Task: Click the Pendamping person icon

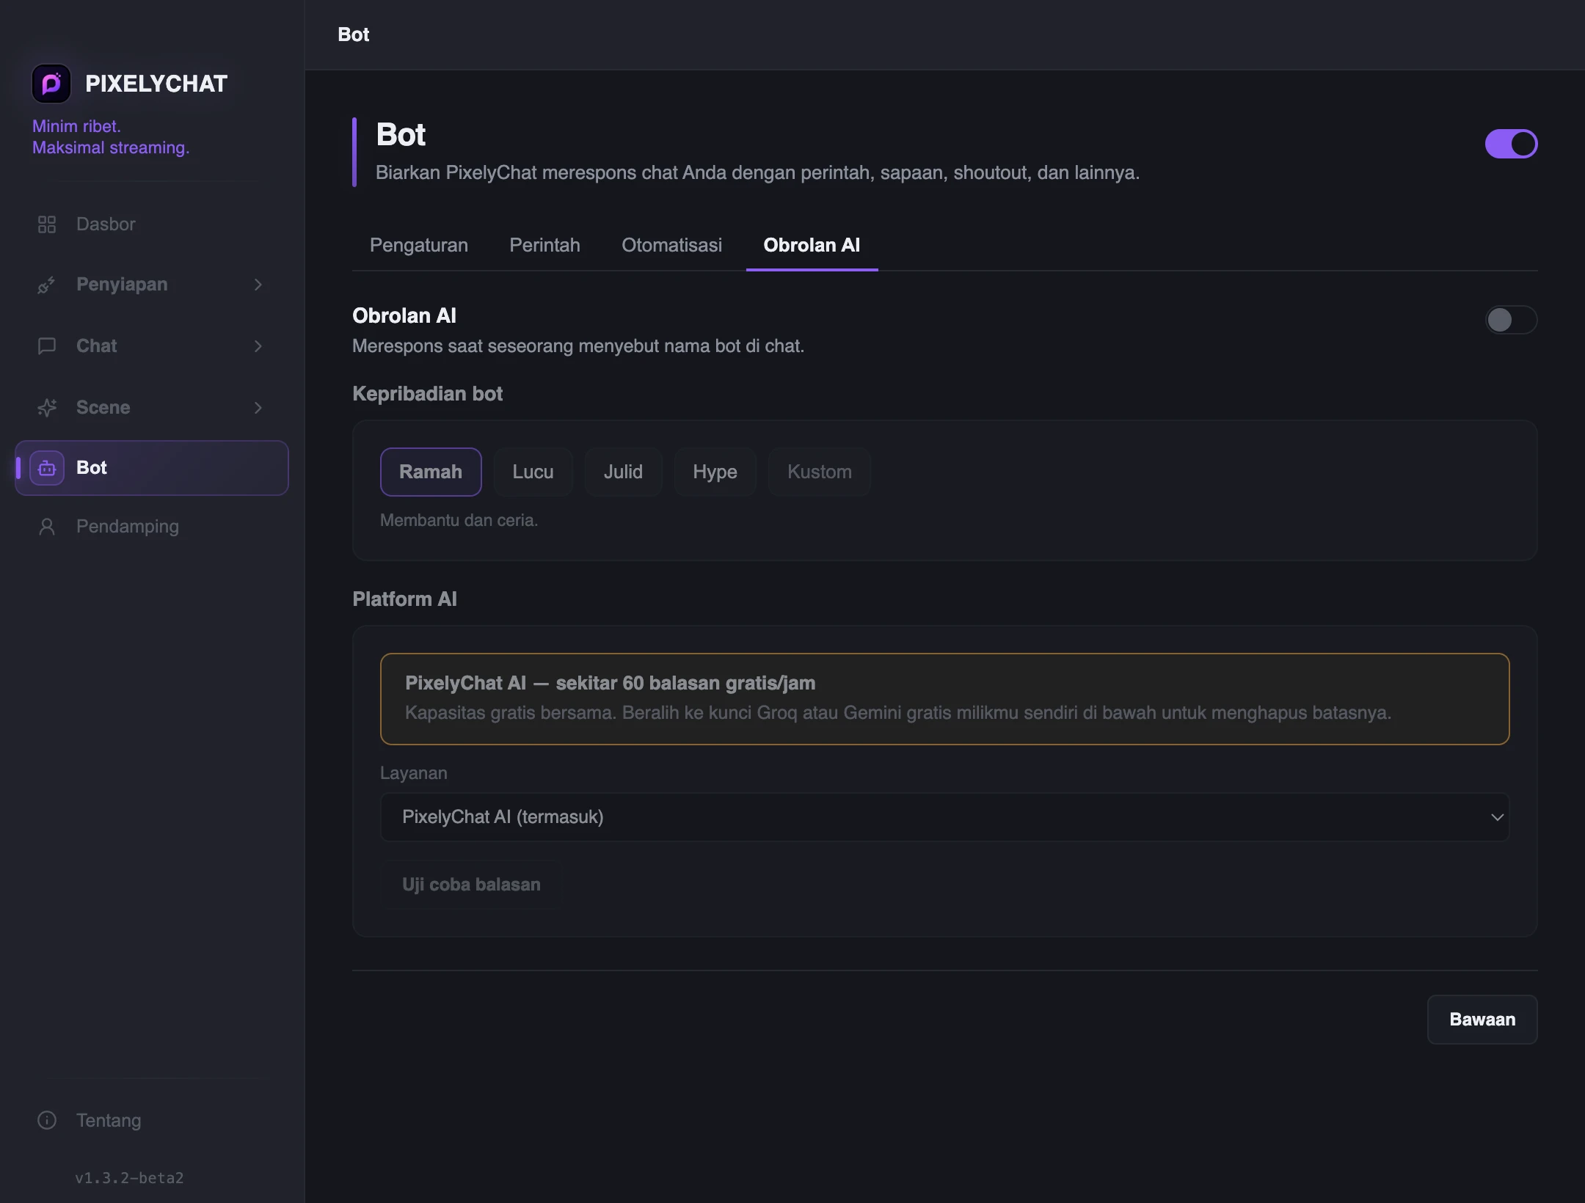Action: 47,527
